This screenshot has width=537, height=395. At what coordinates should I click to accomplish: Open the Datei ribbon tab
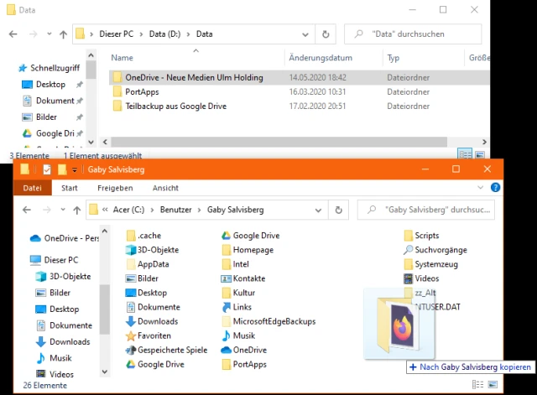click(x=33, y=188)
